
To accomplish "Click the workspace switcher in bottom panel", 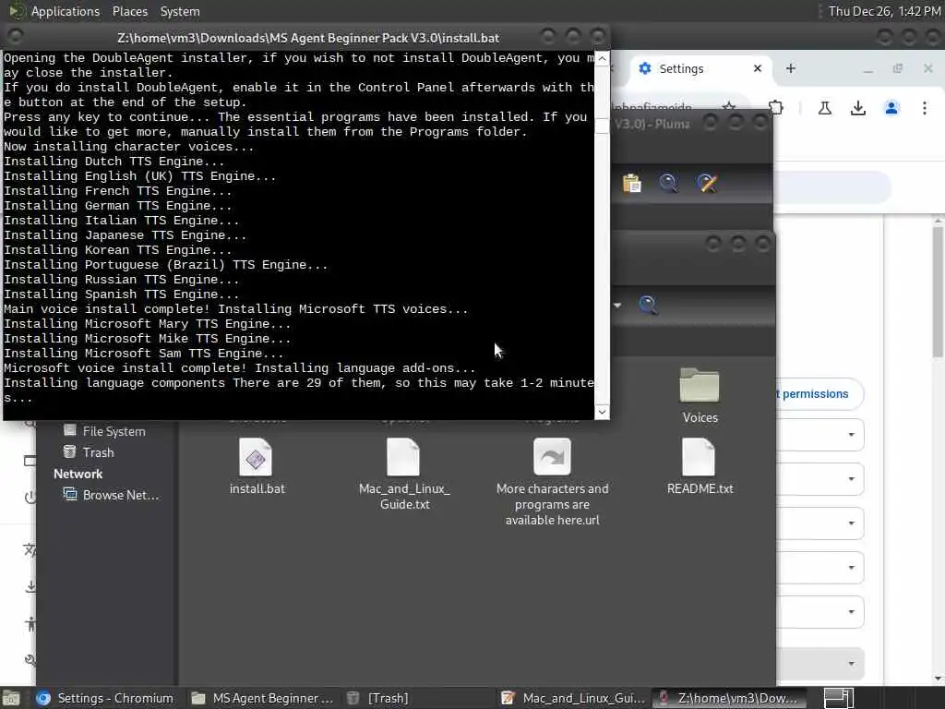I will pos(838,698).
